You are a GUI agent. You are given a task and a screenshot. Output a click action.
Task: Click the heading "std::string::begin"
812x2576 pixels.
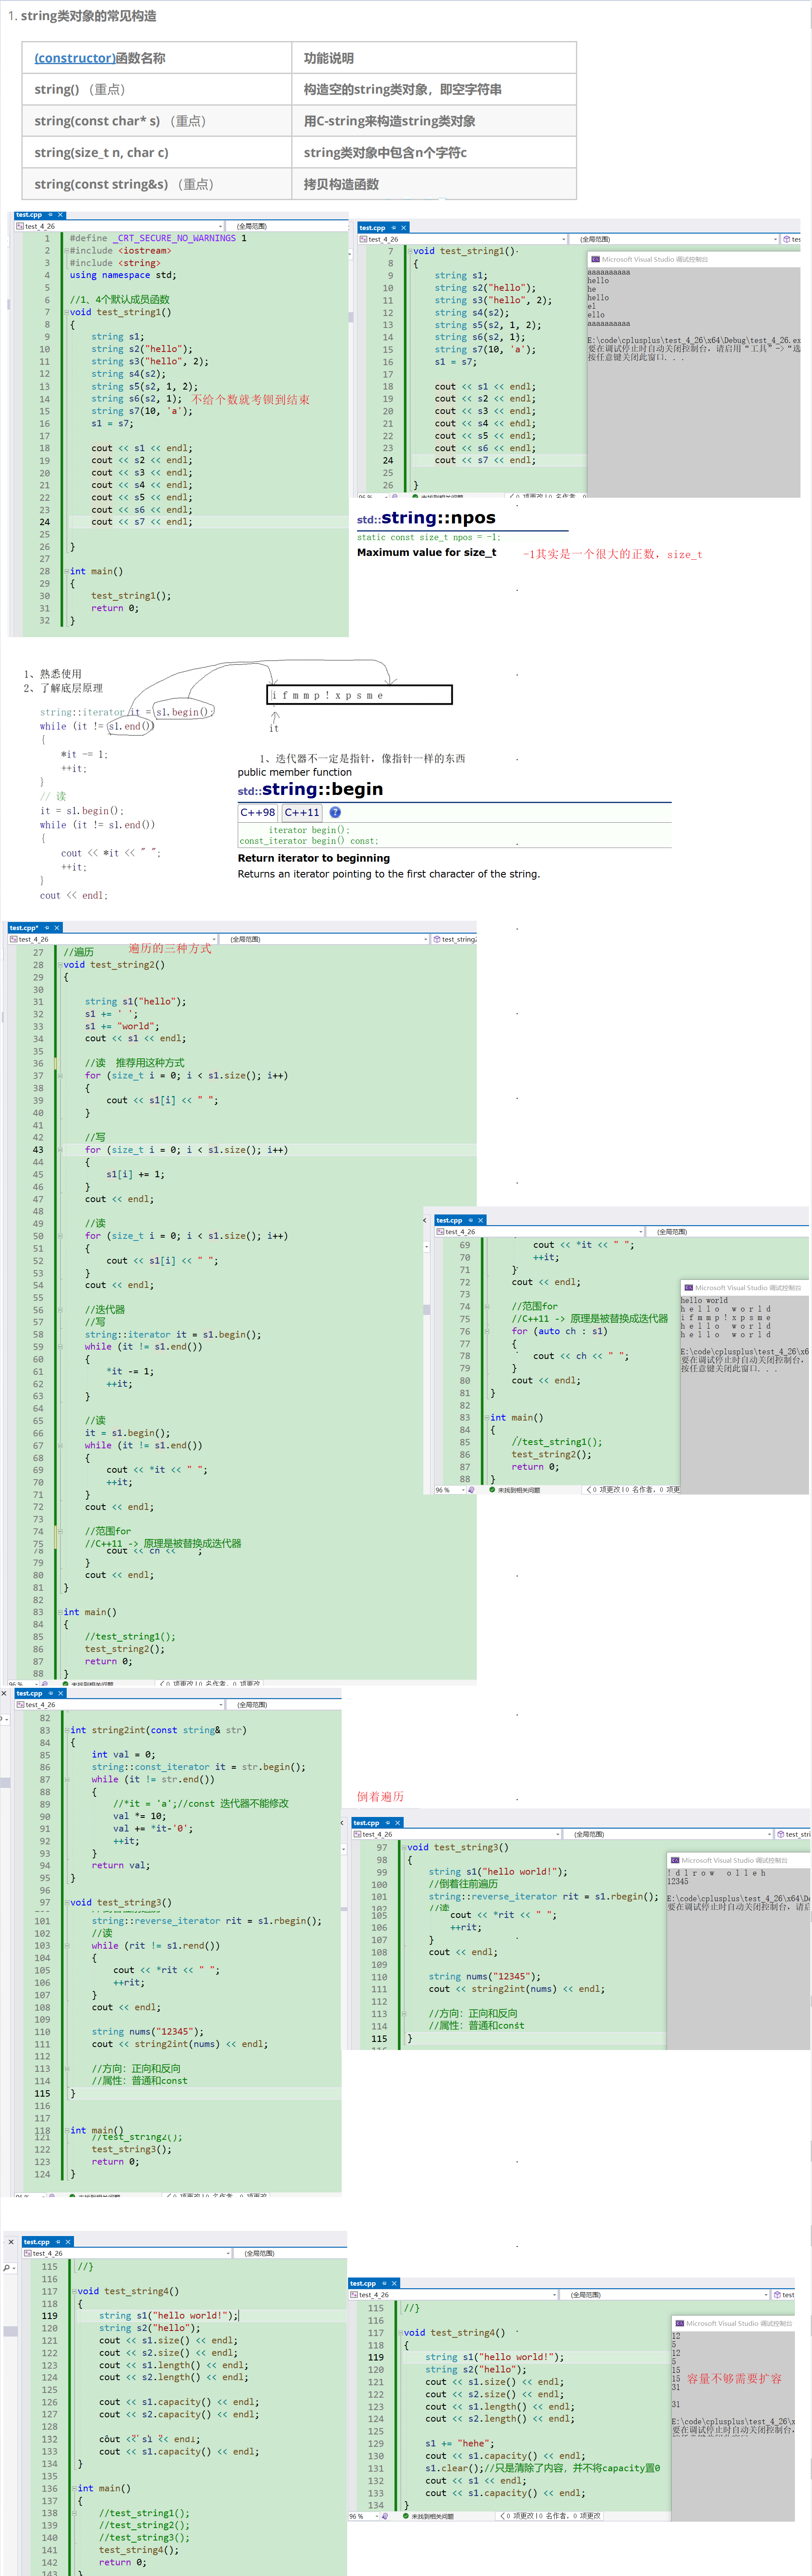(310, 789)
